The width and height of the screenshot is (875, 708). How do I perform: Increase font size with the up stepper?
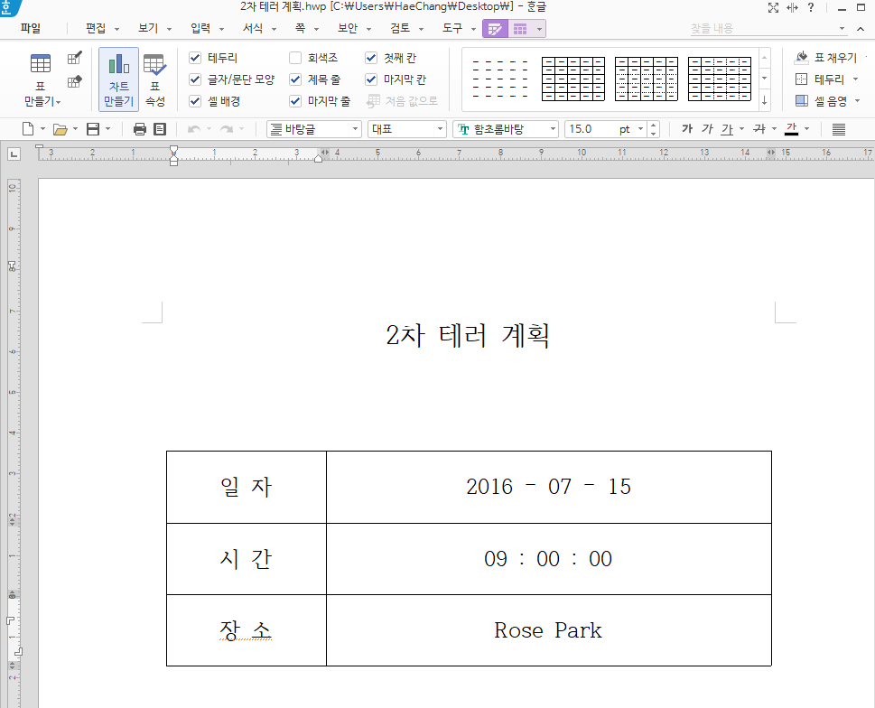click(x=654, y=126)
